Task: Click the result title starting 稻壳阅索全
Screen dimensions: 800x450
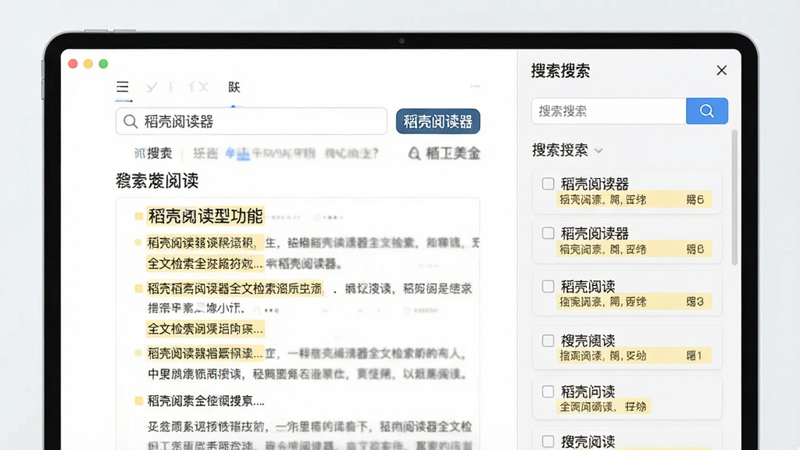Action: pyautogui.click(x=205, y=401)
